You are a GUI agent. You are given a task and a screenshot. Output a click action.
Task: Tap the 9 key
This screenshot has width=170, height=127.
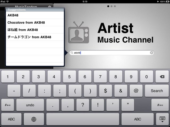click(x=131, y=76)
